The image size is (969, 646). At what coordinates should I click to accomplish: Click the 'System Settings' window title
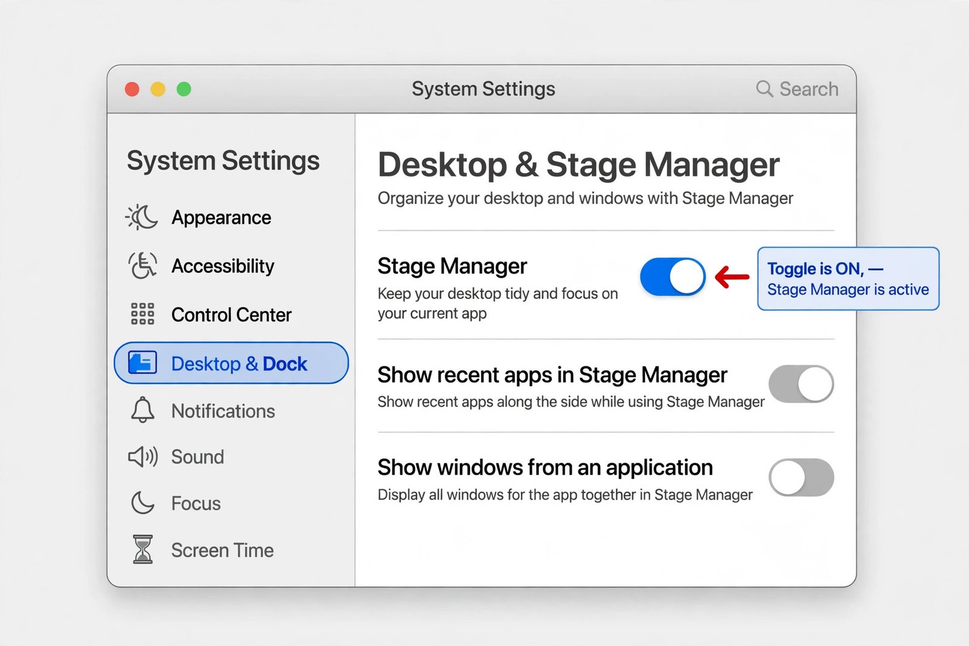483,90
